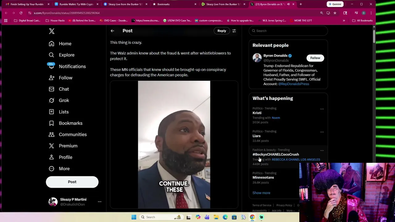Screen dimensions: 395x222
Task: Open more options for #BeckyxCHANELCocoCrush trend
Action: tap(322, 150)
